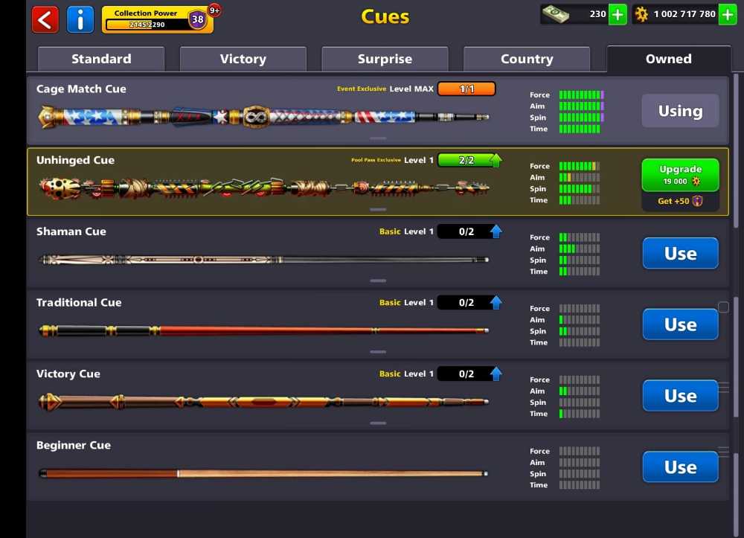The height and width of the screenshot is (538, 744).
Task: Click the green plus next to cash
Action: 618,14
